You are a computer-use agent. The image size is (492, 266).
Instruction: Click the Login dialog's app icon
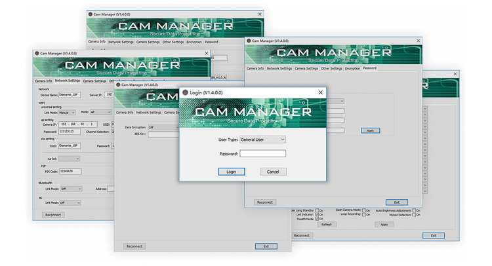point(186,93)
